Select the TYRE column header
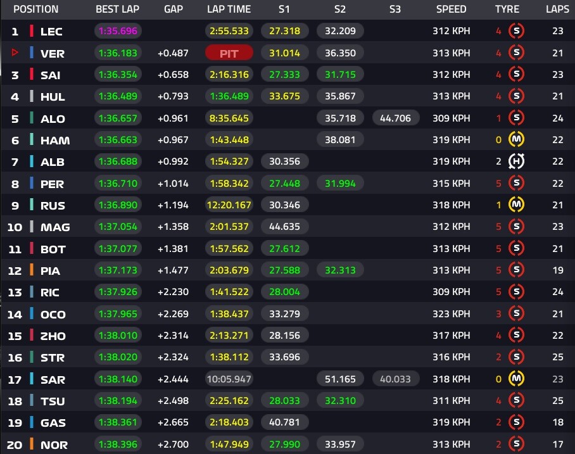 pyautogui.click(x=507, y=9)
